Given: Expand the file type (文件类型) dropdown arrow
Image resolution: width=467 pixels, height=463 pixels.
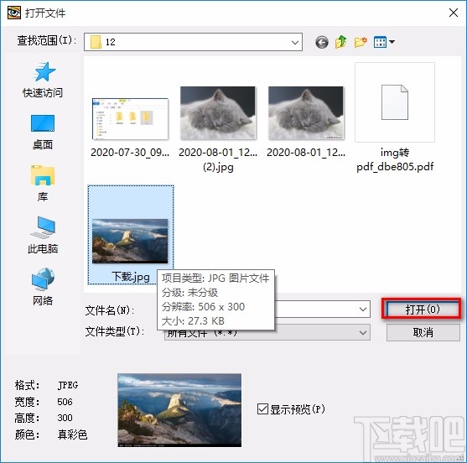Looking at the screenshot, I should pos(363,332).
